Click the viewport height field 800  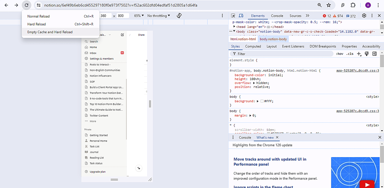click(x=123, y=16)
